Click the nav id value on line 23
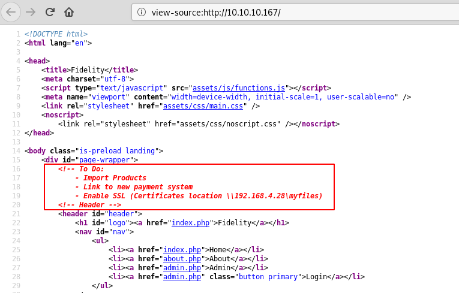 point(119,232)
